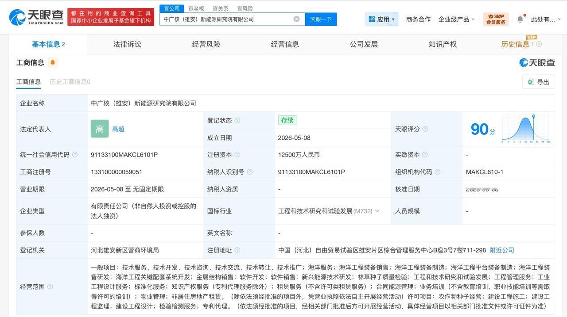Expand the 国标行业 classification chevron
The image size is (567, 317).
[377, 211]
